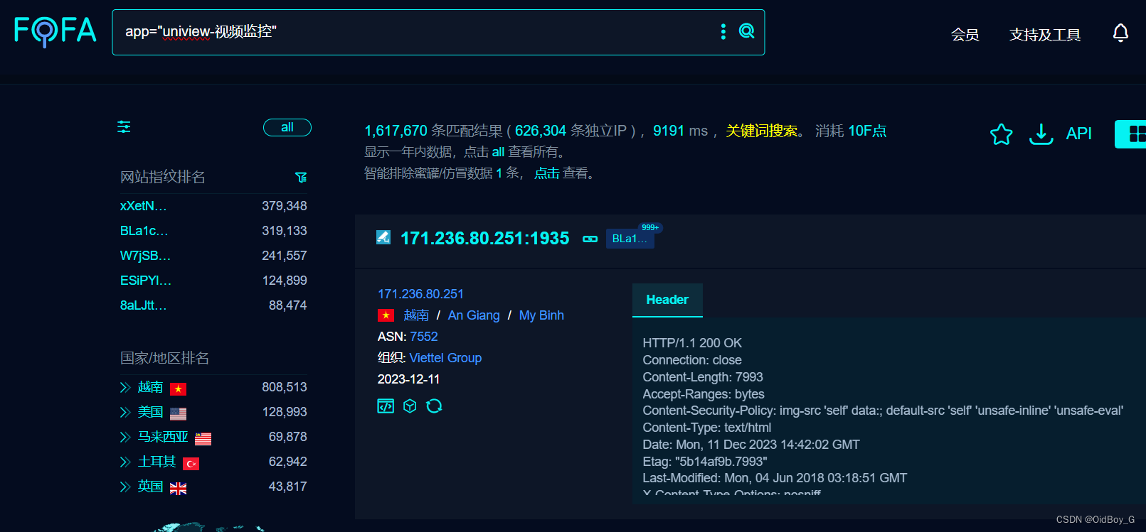Click the search magnifier button
This screenshot has width=1146, height=532.
pyautogui.click(x=746, y=31)
